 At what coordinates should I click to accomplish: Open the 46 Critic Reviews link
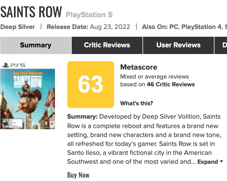pyautogui.click(x=171, y=84)
